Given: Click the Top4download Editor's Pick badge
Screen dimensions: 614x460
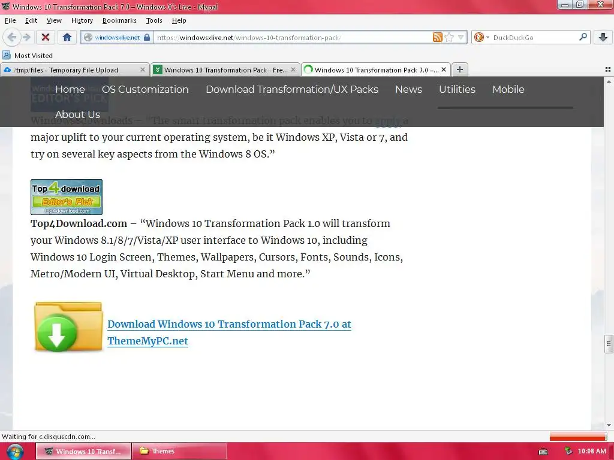Looking at the screenshot, I should [67, 197].
